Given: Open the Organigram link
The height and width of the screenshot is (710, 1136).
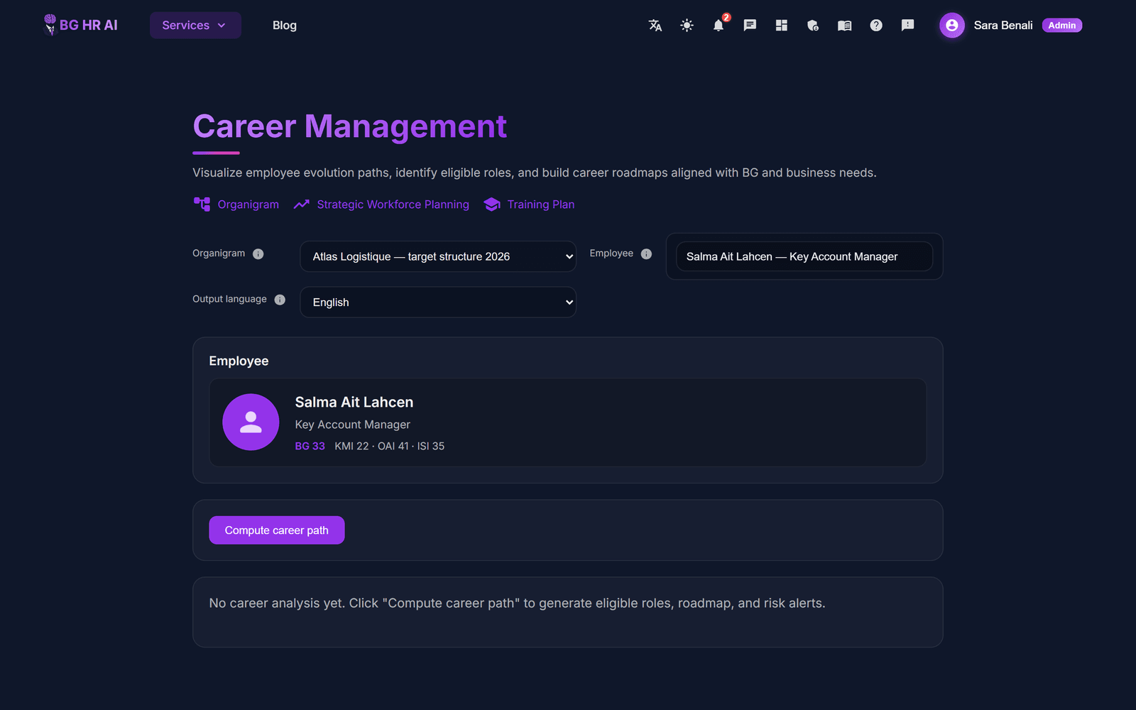Looking at the screenshot, I should click(248, 204).
